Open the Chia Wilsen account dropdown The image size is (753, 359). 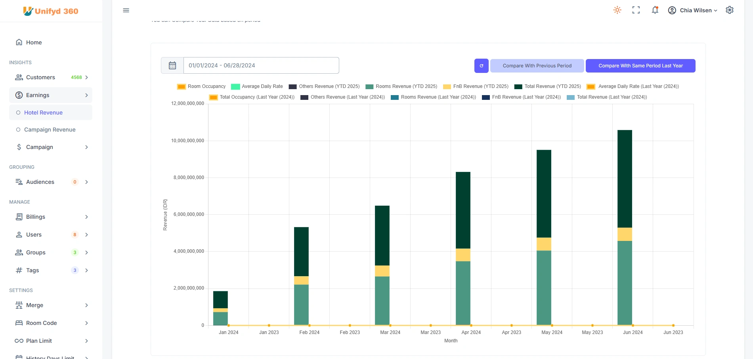tap(693, 10)
